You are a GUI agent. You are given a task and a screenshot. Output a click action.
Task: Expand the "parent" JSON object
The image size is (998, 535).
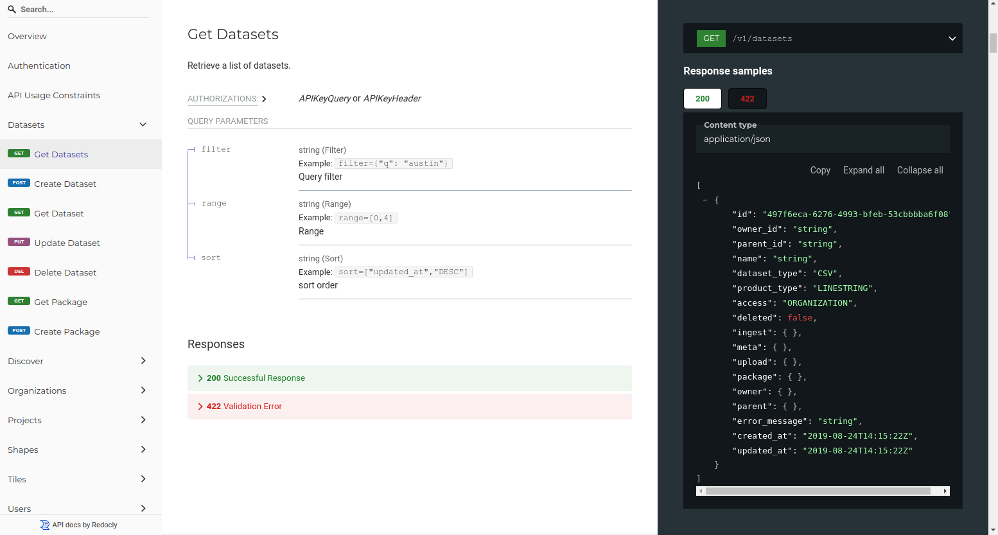(791, 407)
